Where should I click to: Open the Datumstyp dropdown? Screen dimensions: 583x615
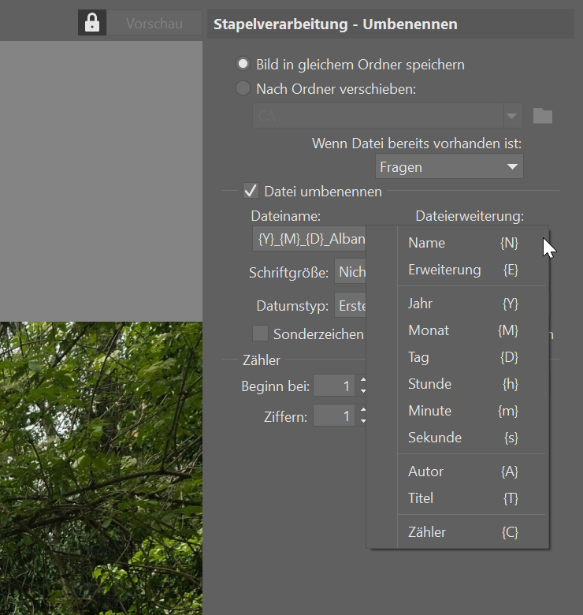point(351,305)
